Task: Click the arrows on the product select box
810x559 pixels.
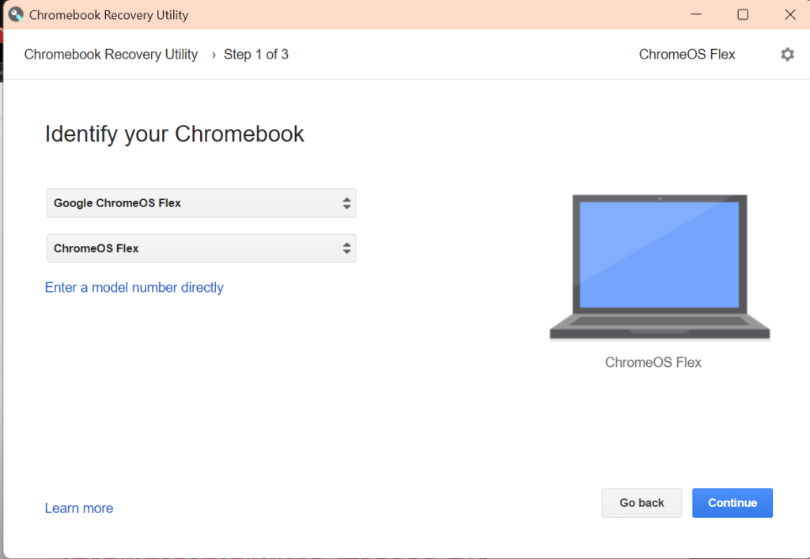Action: pyautogui.click(x=346, y=248)
